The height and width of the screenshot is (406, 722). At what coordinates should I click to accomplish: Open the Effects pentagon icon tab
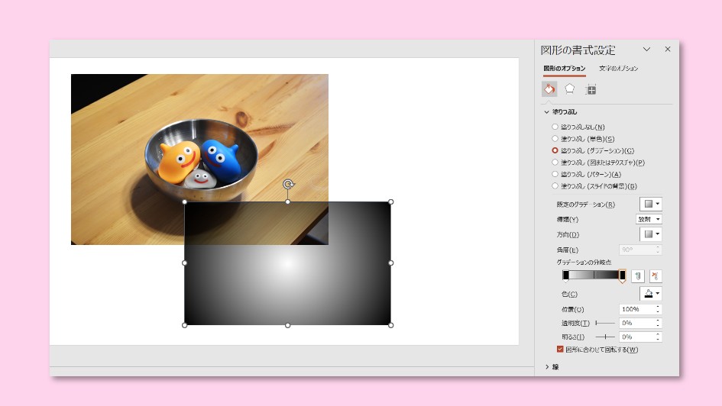[570, 89]
